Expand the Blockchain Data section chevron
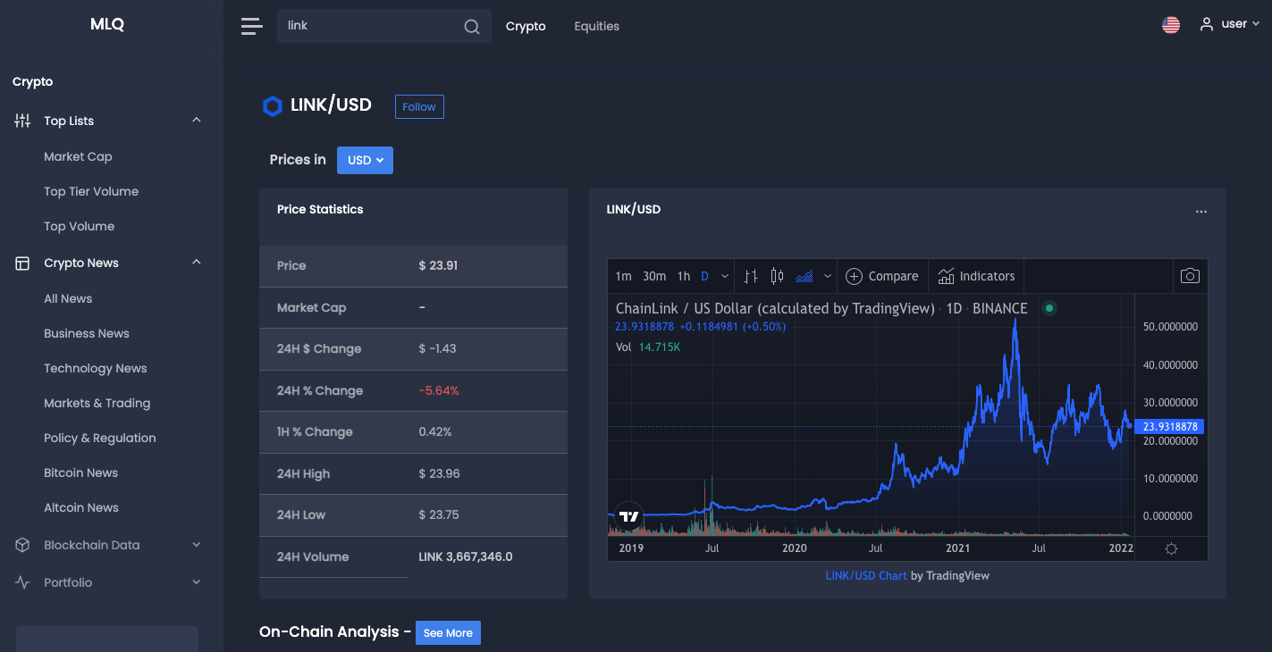 pos(197,545)
